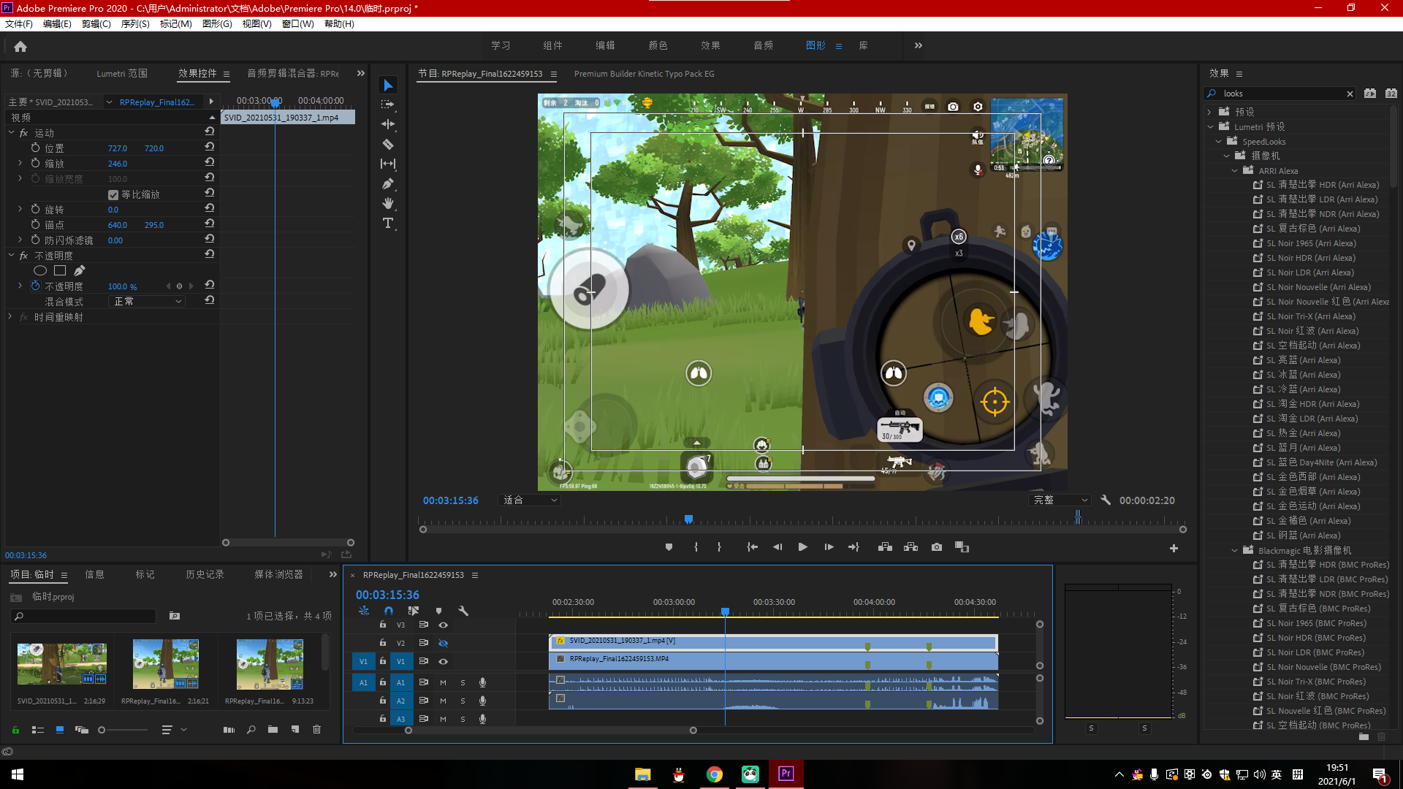Viewport: 1403px width, 789px height.
Task: Open the blend mode dropdown
Action: [147, 302]
